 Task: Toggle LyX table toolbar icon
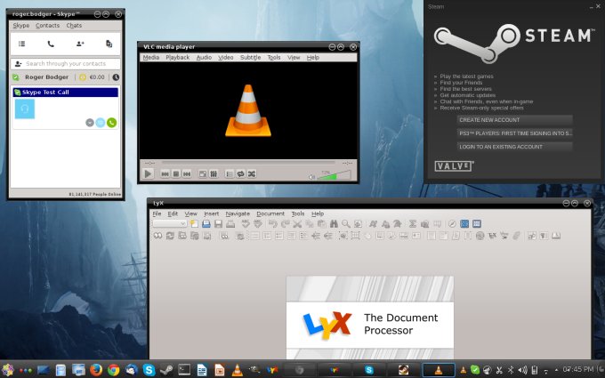click(x=477, y=224)
